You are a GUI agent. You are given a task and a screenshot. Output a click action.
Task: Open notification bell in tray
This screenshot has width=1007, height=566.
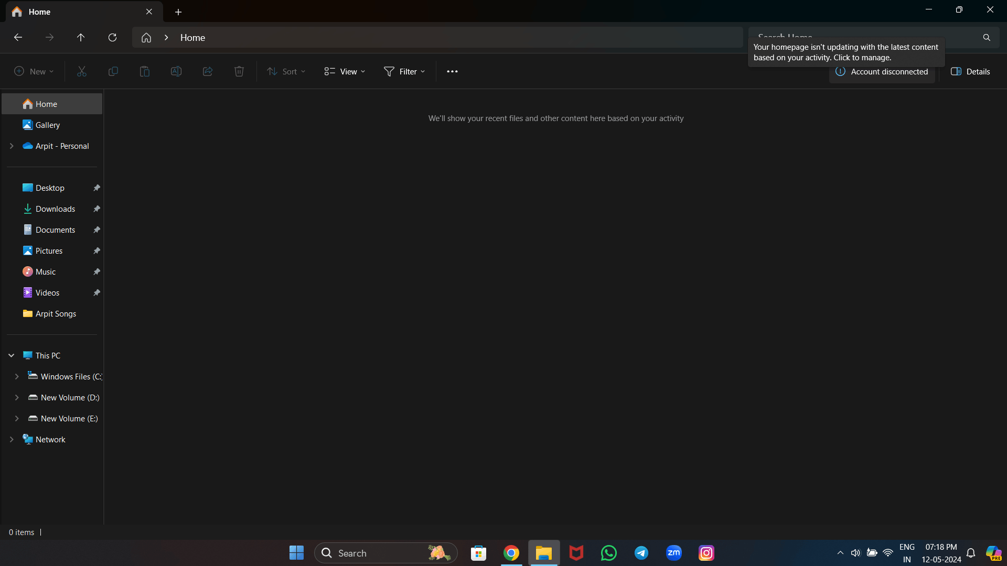[971, 553]
